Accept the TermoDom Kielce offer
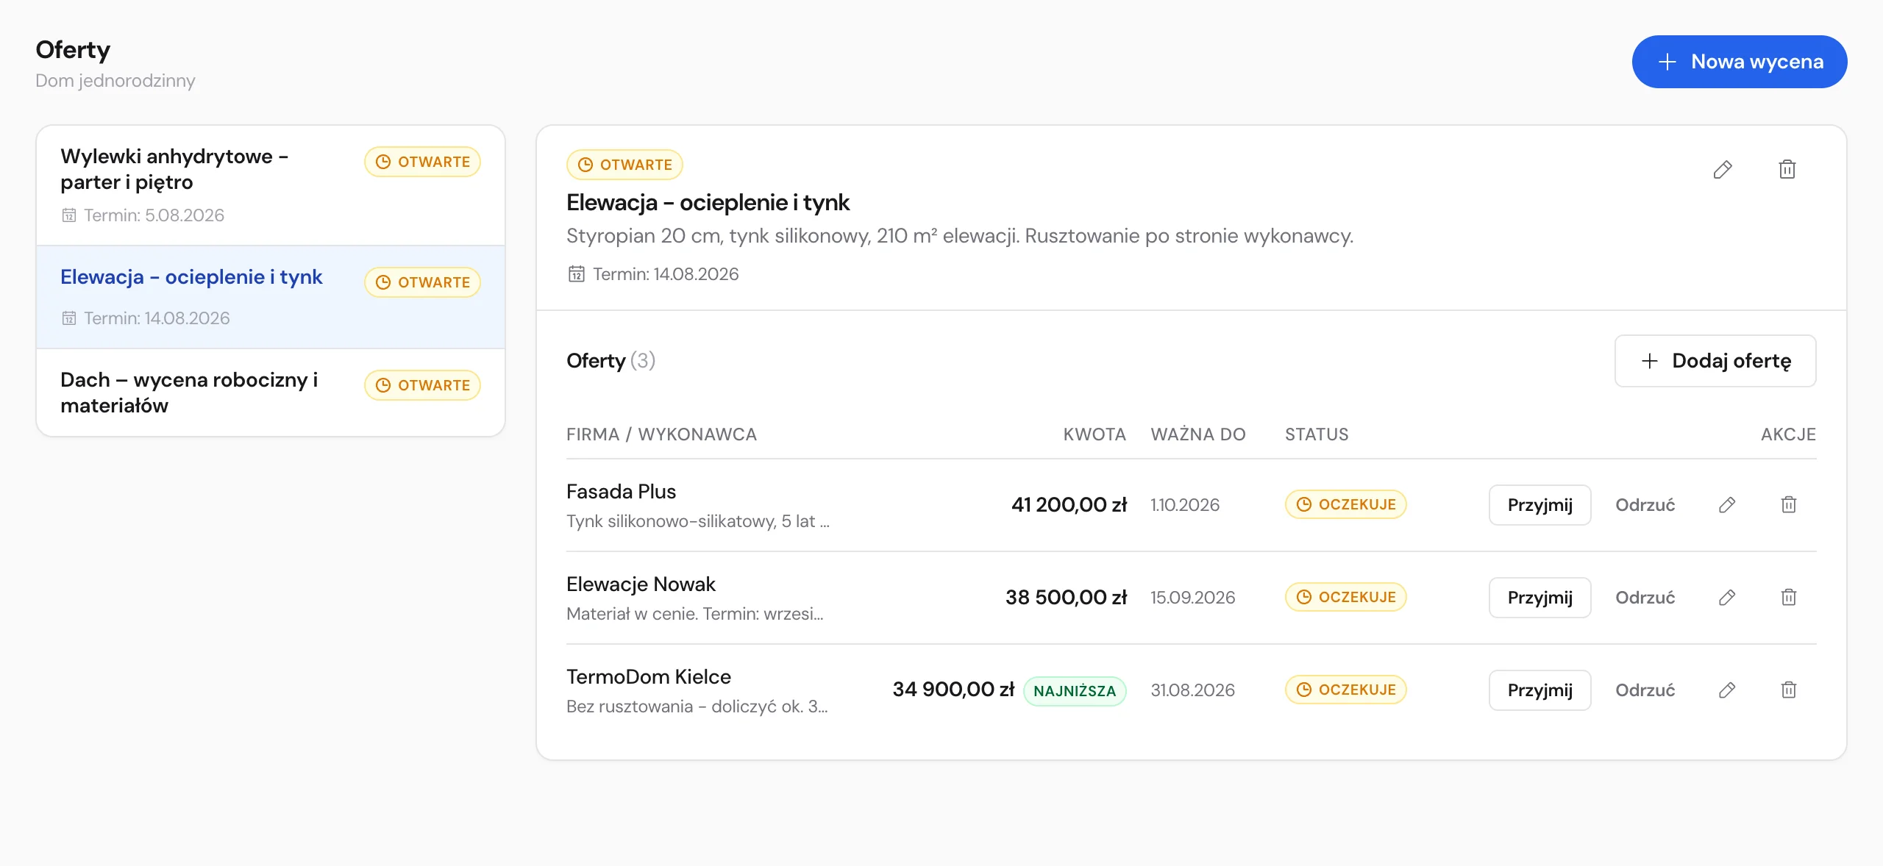 pos(1540,690)
